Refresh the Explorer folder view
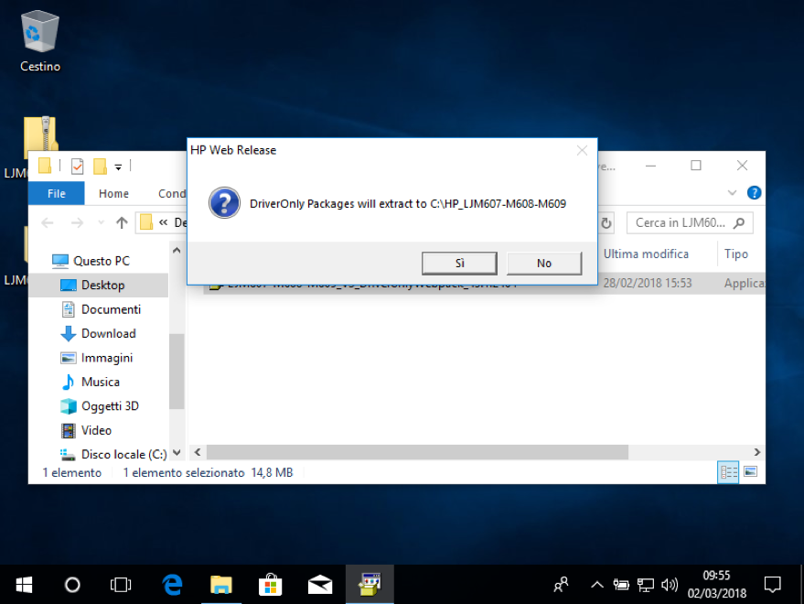 [606, 223]
